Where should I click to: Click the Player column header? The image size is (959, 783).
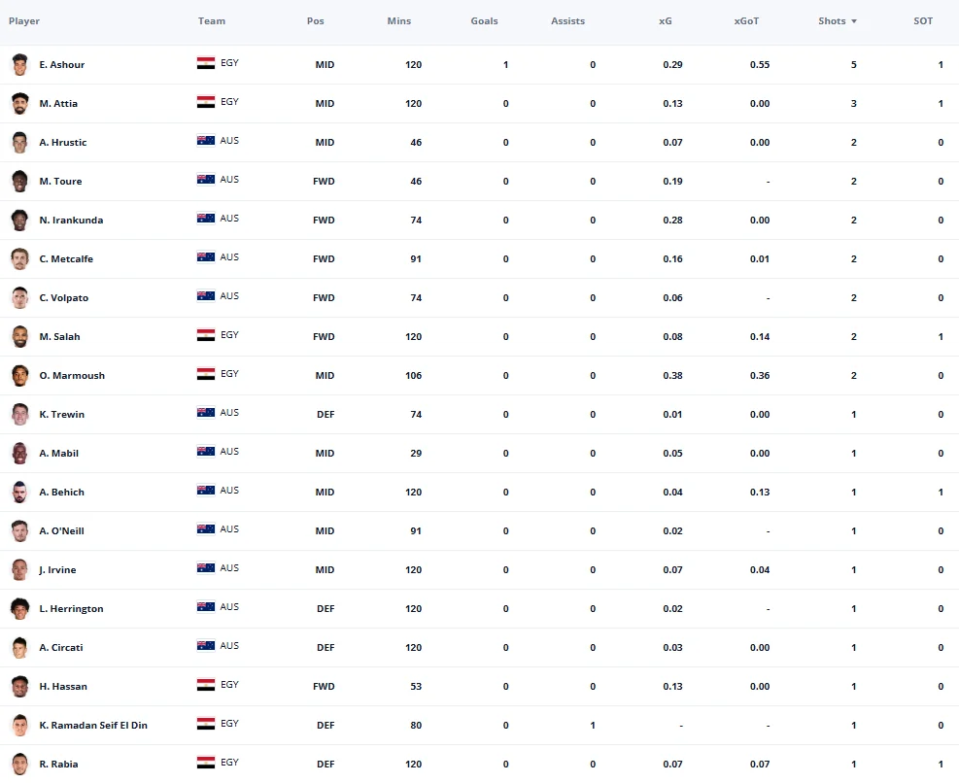[24, 20]
